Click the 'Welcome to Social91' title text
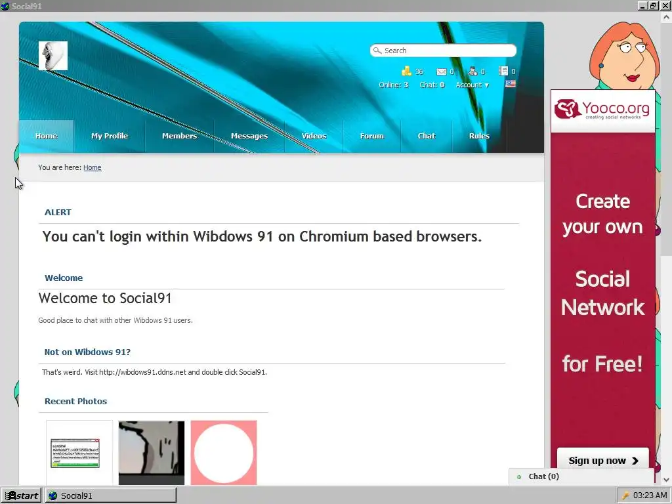This screenshot has width=672, height=504. point(105,298)
